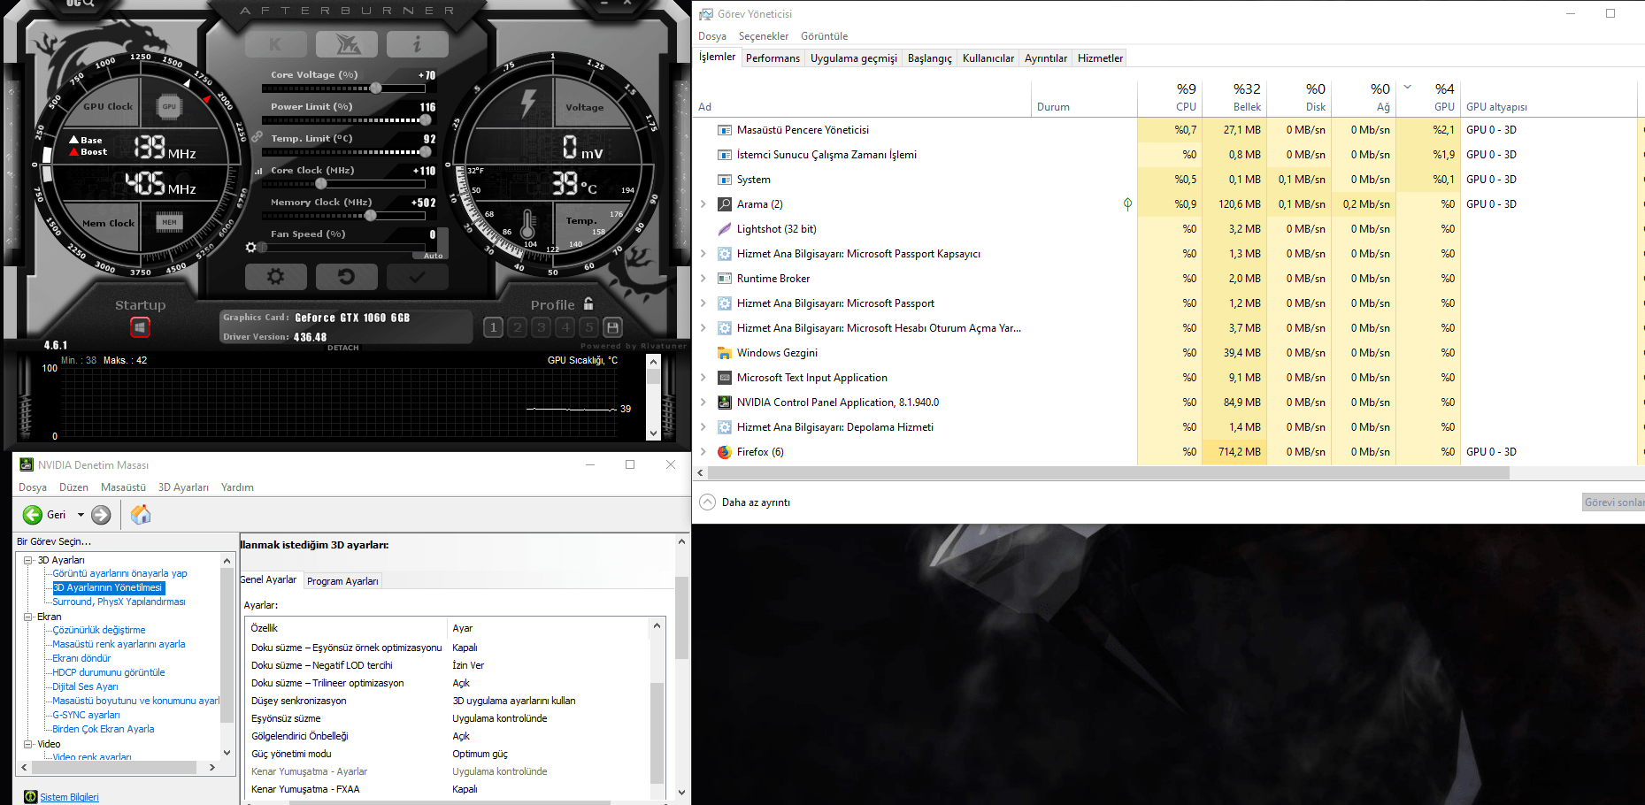Screen dimensions: 1645x805
Task: Select the Windows Gezgini folder icon
Action: pos(725,353)
